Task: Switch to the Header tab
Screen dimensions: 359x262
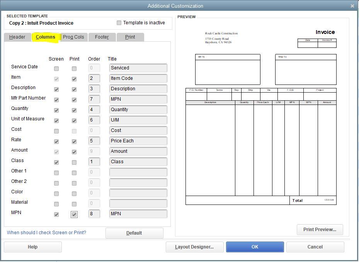Action: click(x=17, y=37)
